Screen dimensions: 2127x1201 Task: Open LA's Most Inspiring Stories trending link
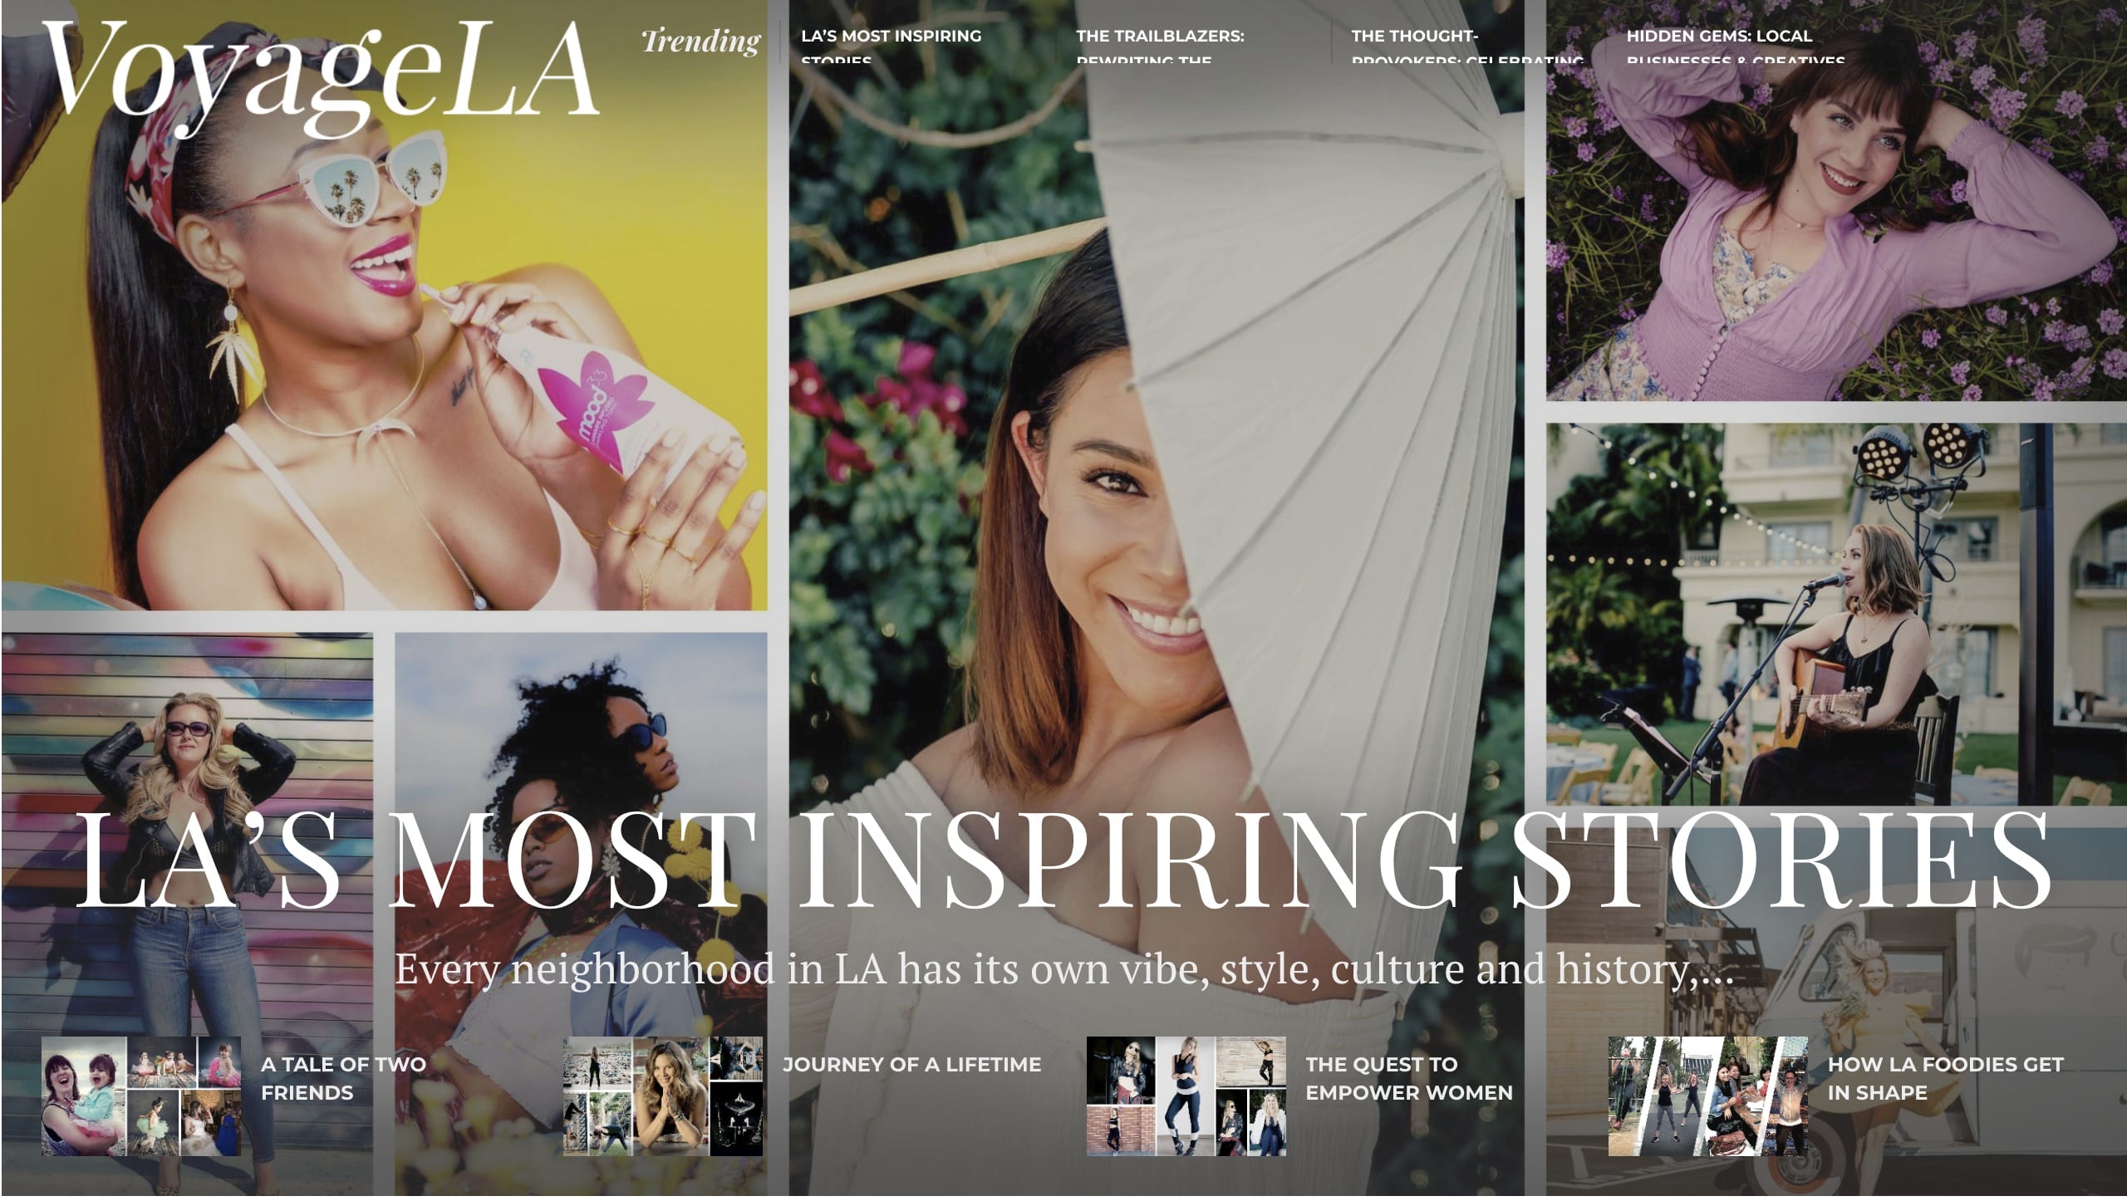(x=892, y=47)
